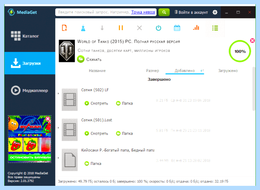The image size is (260, 190).
Task: Close the Vulkan ad banner
Action: [48, 119]
